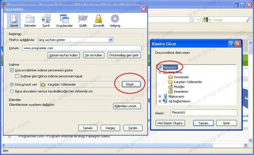Click İptal in Klasöre Gözat dialog
Screen dimensions: 254x155
[227, 123]
